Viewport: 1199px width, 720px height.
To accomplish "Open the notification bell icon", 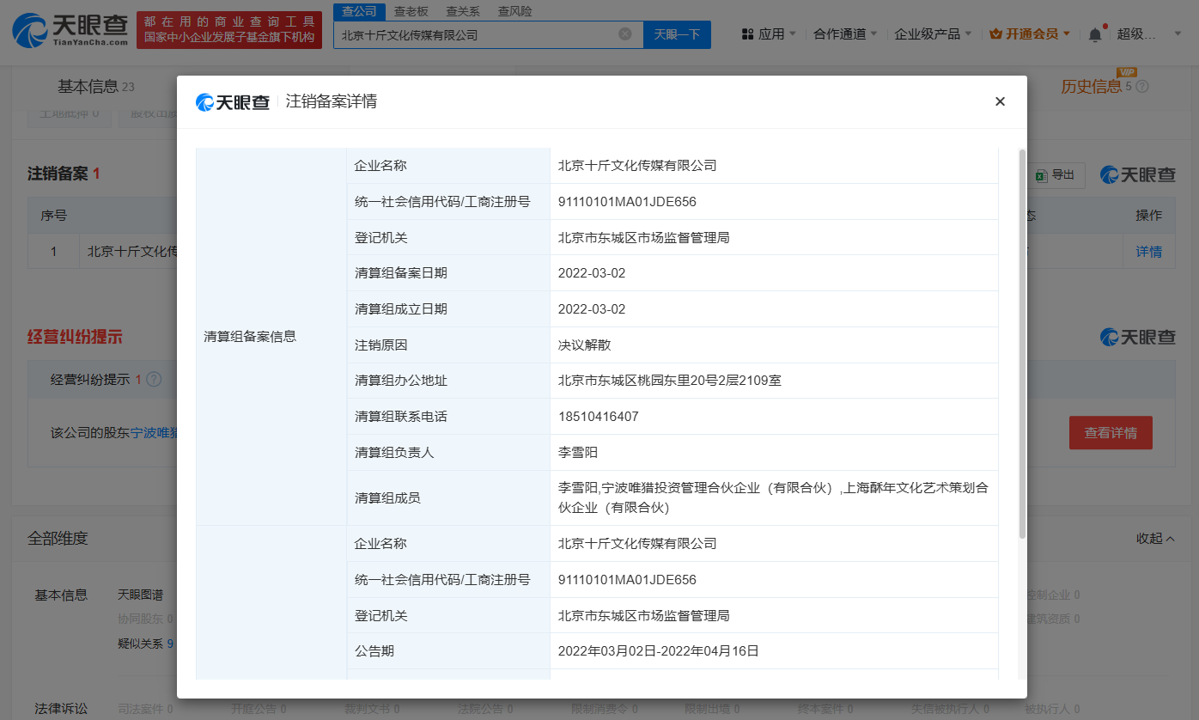I will tap(1095, 33).
